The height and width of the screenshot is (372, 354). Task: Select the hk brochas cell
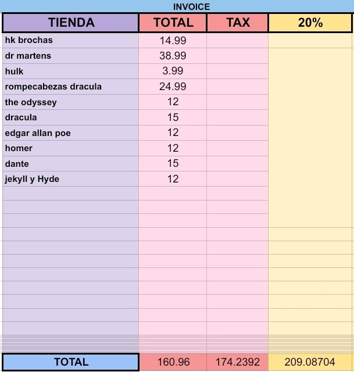(x=70, y=40)
